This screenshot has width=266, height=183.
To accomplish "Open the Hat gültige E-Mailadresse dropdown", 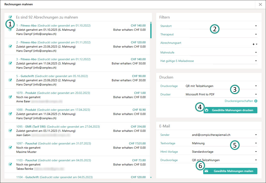I will 256,61.
